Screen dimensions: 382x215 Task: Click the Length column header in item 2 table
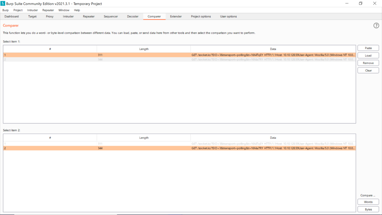coord(144,138)
